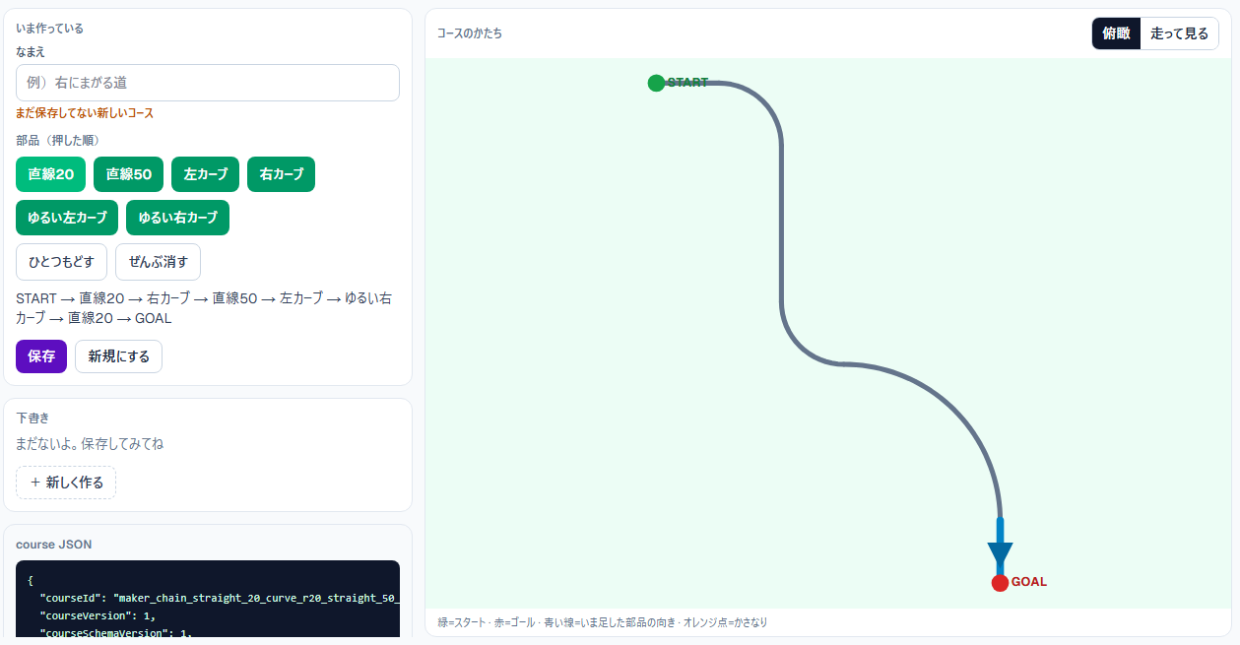Viewport: 1240px width, 645px height.
Task: Add a 右カーブ right curve part
Action: pos(282,174)
